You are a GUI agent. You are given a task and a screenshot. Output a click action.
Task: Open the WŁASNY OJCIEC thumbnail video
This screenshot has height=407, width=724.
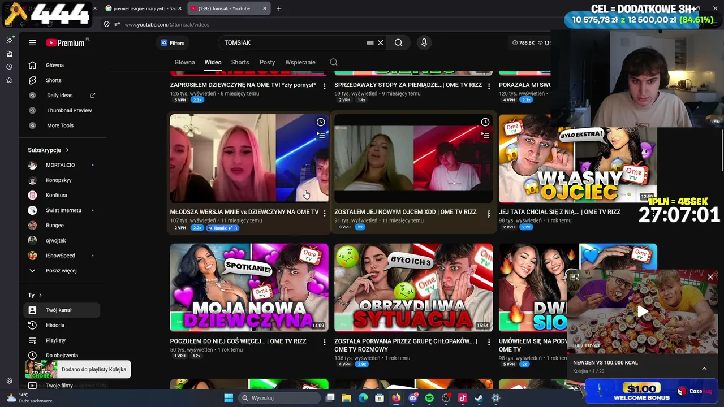tap(578, 159)
